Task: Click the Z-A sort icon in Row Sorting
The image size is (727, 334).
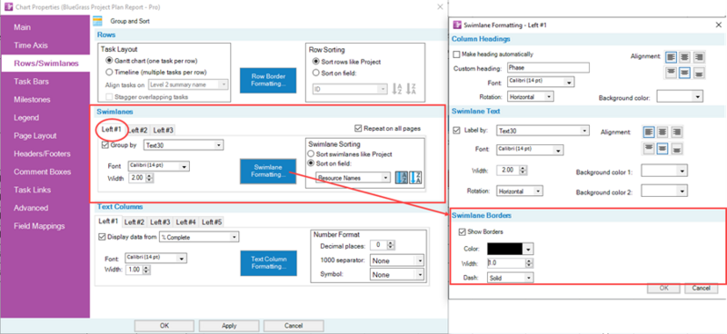Action: tap(411, 89)
